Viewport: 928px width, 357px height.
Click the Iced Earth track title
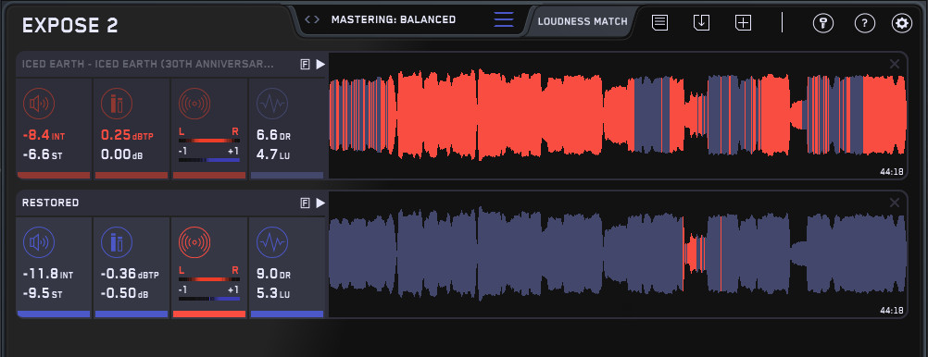click(x=148, y=64)
